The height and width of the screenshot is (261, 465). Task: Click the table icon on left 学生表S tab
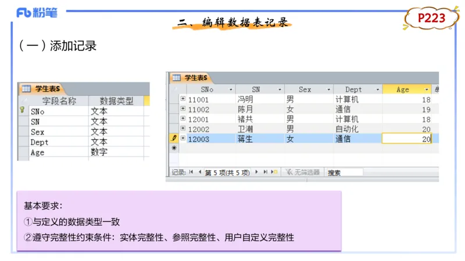pyautogui.click(x=26, y=89)
